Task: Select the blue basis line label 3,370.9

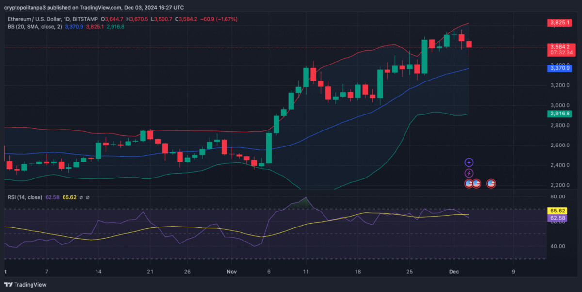Action: click(x=560, y=68)
